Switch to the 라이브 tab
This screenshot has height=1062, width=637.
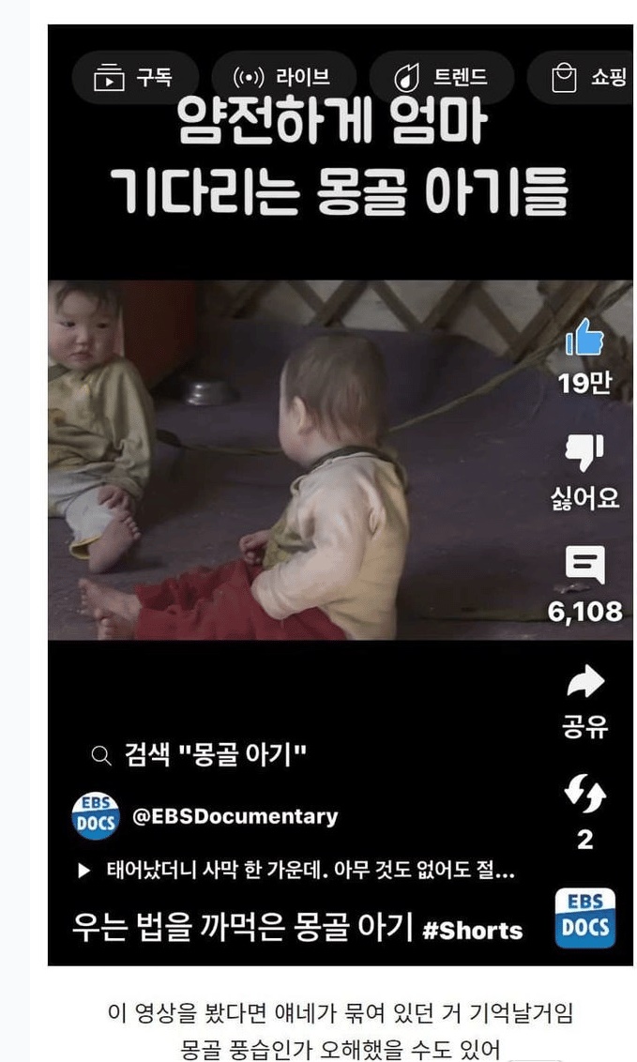coord(283,77)
